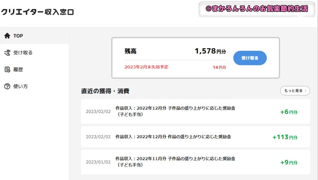Click the hand-receiving icon beside 受け取る
Viewport: 318px width, 180px height.
pyautogui.click(x=7, y=53)
